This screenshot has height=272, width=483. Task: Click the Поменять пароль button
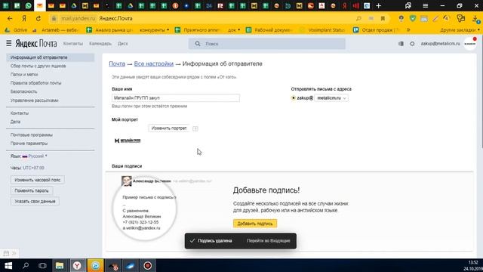coord(32,190)
